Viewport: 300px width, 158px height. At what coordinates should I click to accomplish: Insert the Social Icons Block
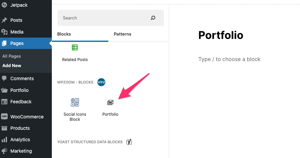click(x=75, y=109)
